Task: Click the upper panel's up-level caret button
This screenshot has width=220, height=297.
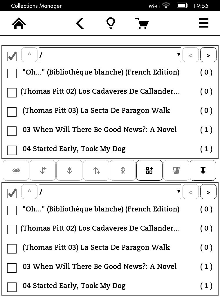Action: [x=29, y=55]
